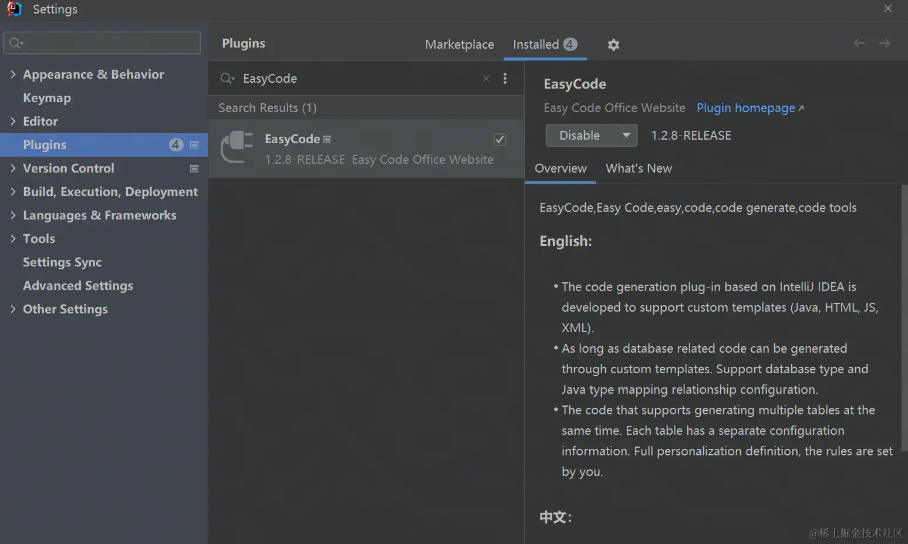Click the 1.2.8-RELEASE version label in details

(691, 136)
